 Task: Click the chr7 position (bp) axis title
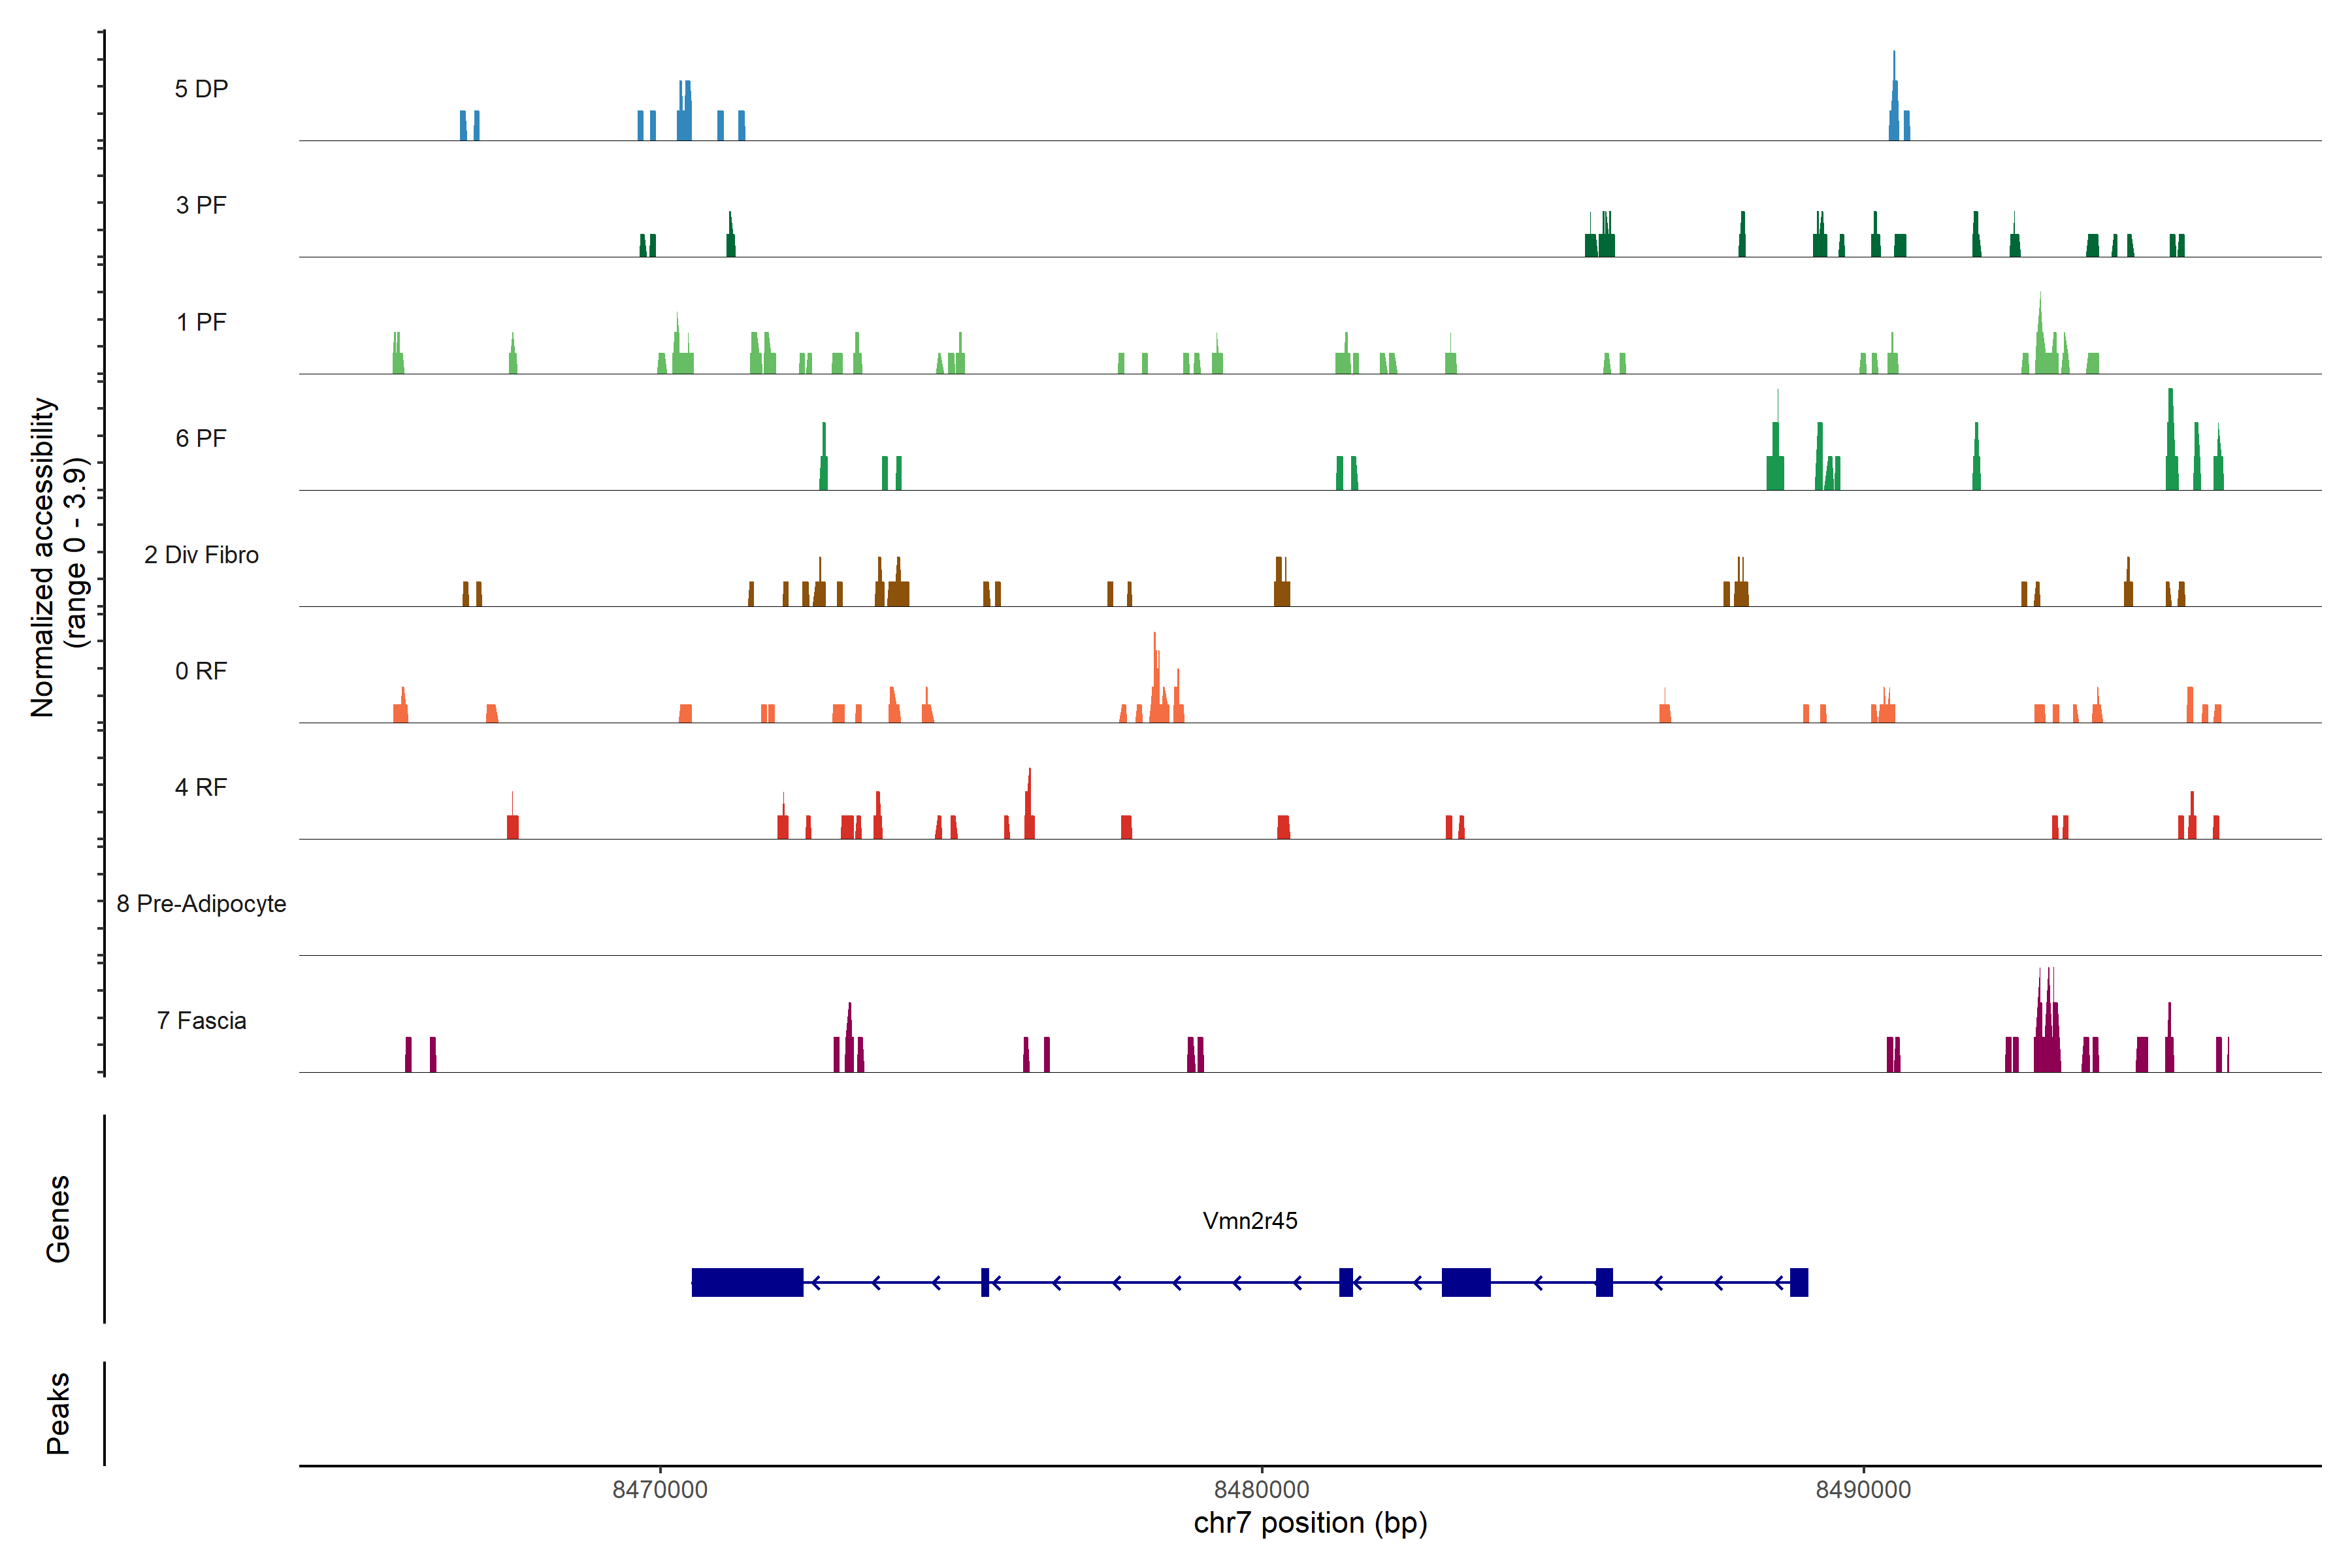coord(1310,1523)
